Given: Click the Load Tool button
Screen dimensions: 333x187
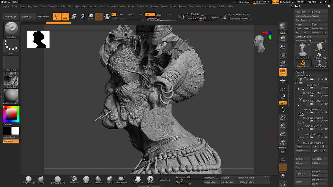Looking at the screenshot, I should click(303, 12).
